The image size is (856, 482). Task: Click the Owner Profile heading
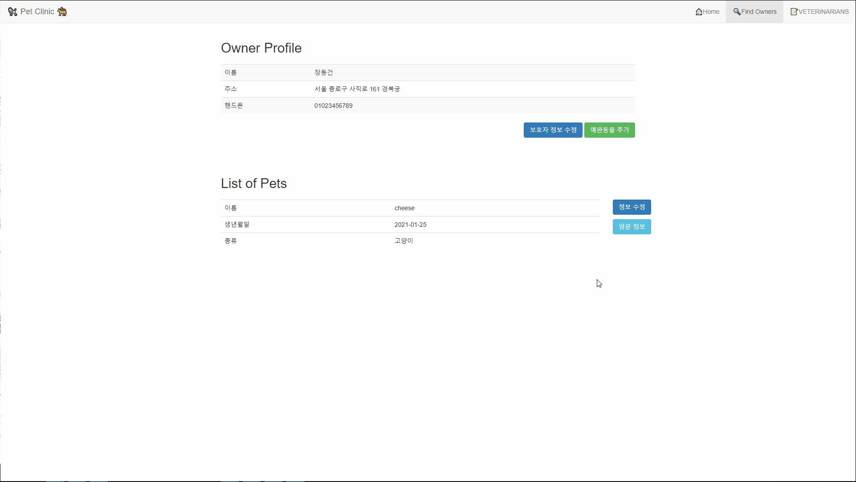261,48
